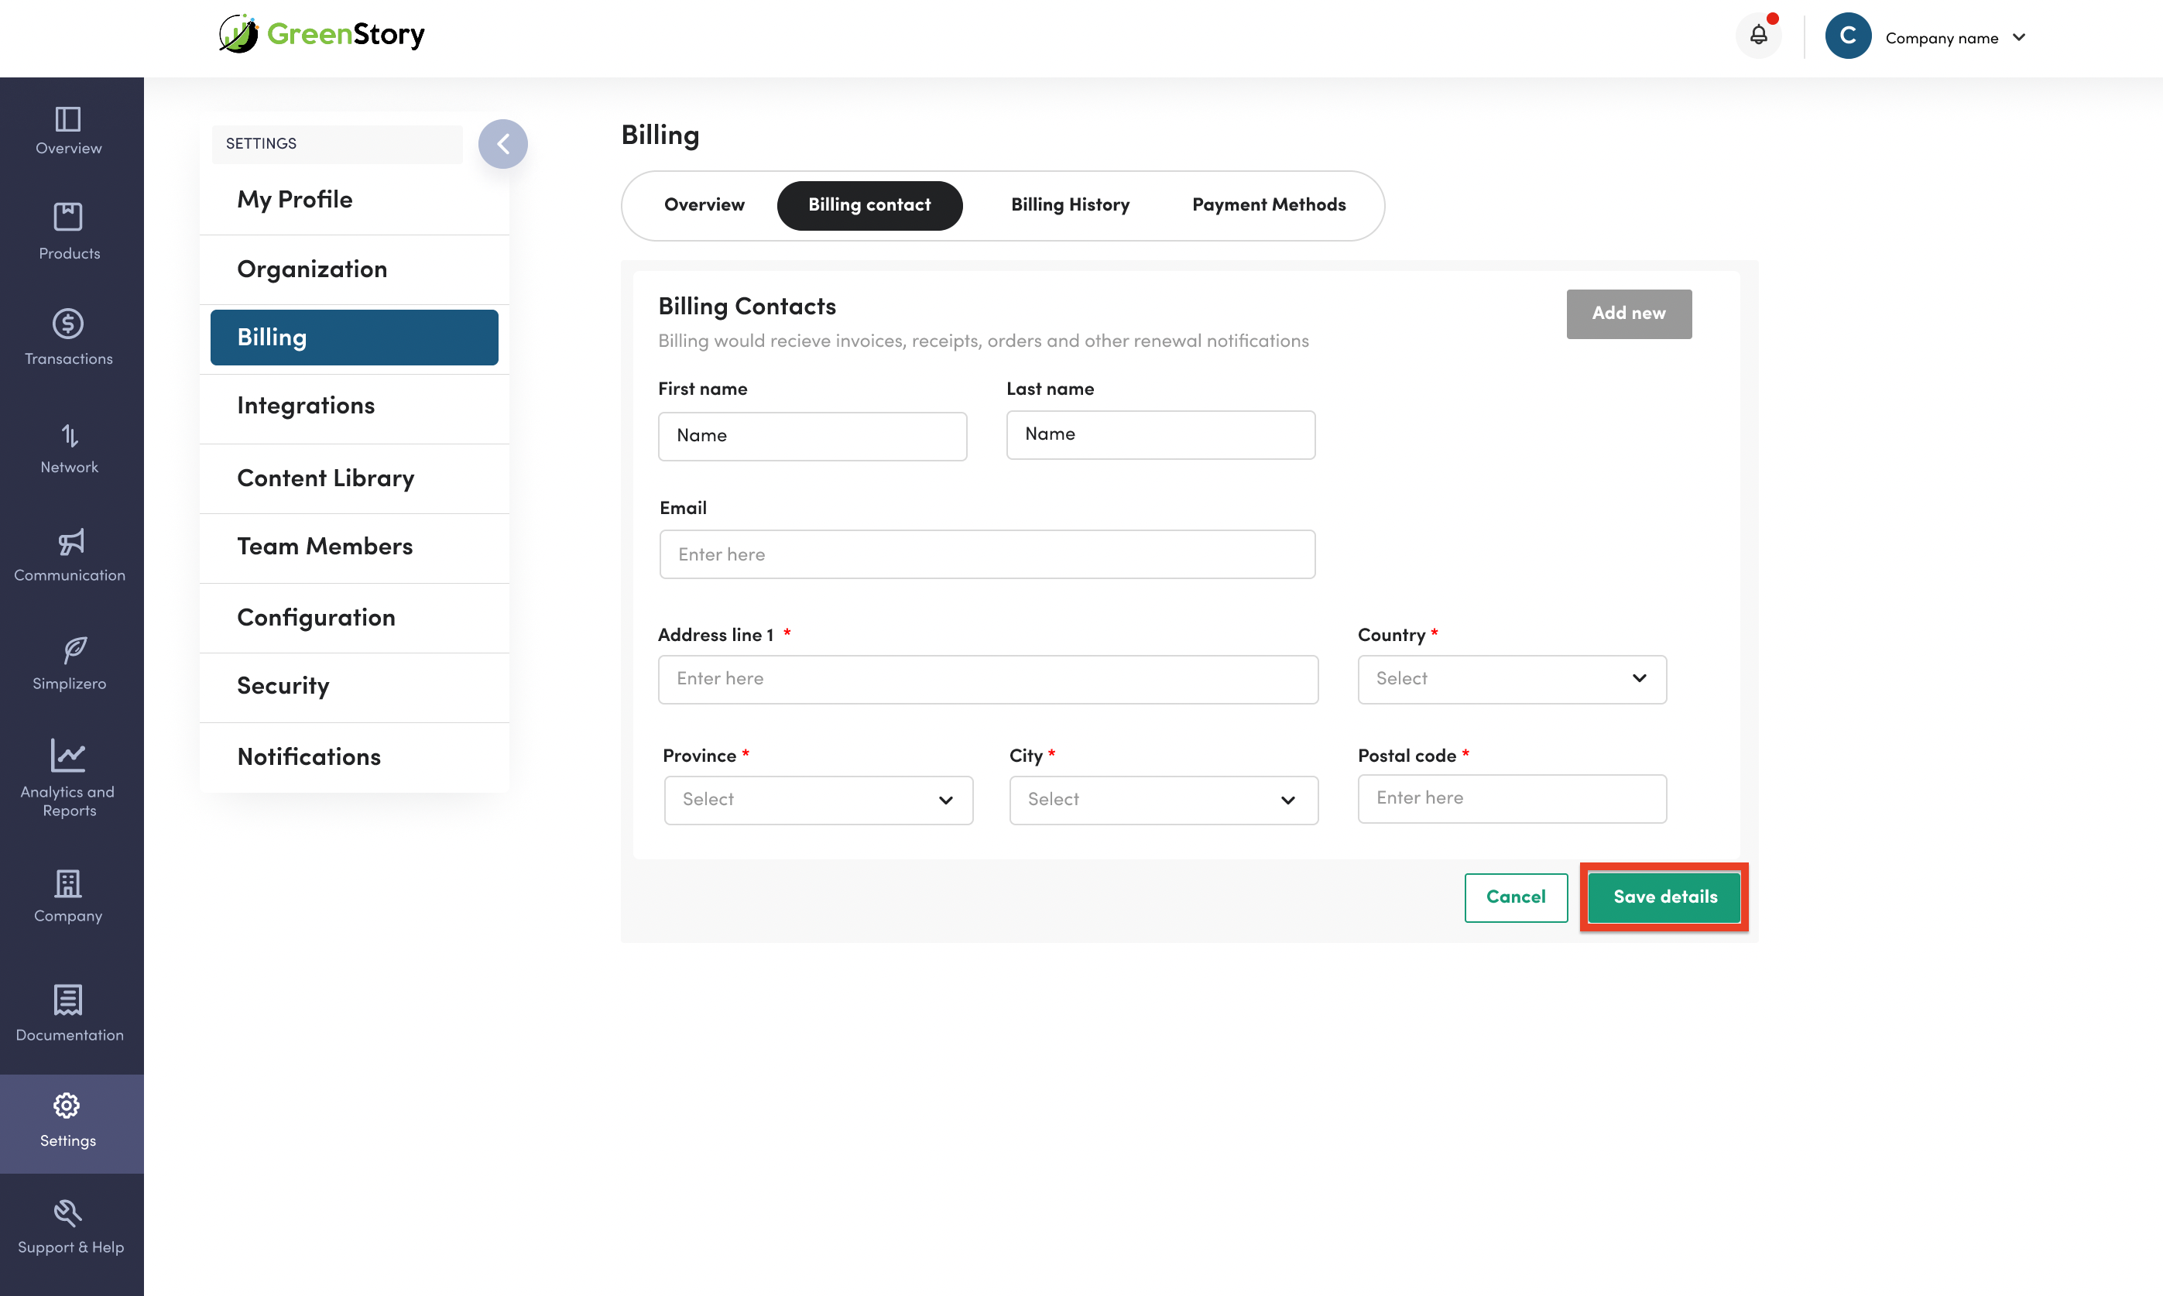Image resolution: width=2163 pixels, height=1296 pixels.
Task: Open the notifications bell icon
Action: click(1758, 35)
